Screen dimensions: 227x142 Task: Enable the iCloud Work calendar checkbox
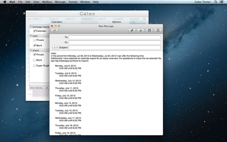point(34,60)
